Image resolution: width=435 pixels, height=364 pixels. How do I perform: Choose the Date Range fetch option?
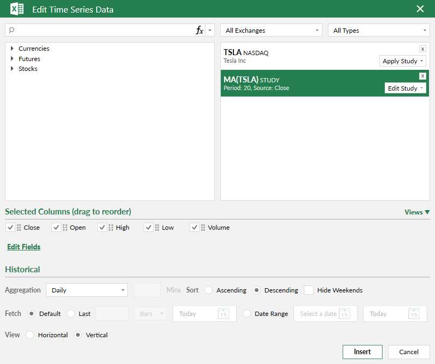[246, 314]
